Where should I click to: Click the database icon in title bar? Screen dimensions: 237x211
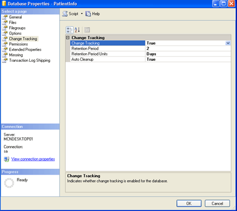pyautogui.click(x=4, y=4)
